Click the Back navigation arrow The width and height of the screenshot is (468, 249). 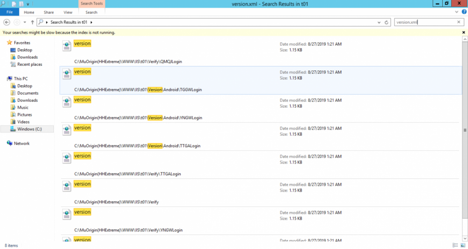tap(7, 22)
